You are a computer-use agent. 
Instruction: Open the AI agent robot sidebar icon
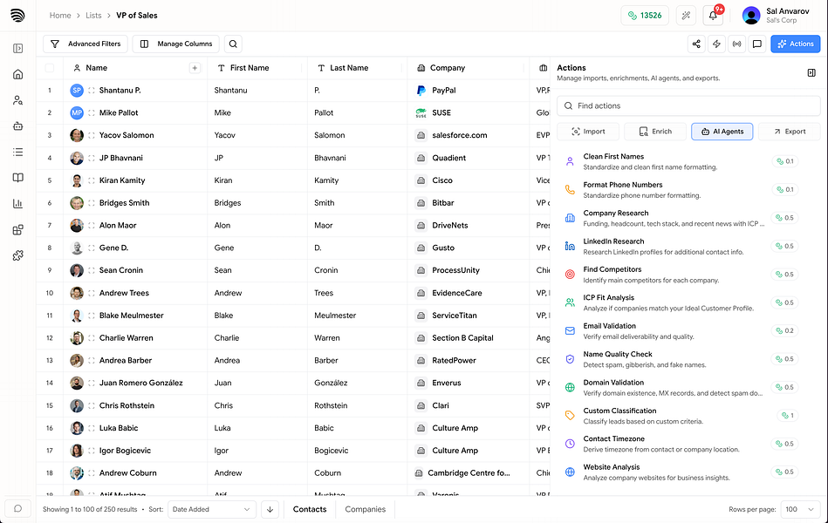pos(18,126)
